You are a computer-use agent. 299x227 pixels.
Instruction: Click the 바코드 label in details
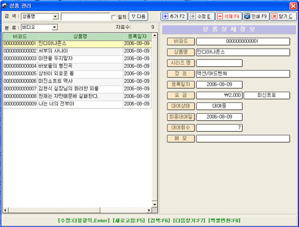181,41
